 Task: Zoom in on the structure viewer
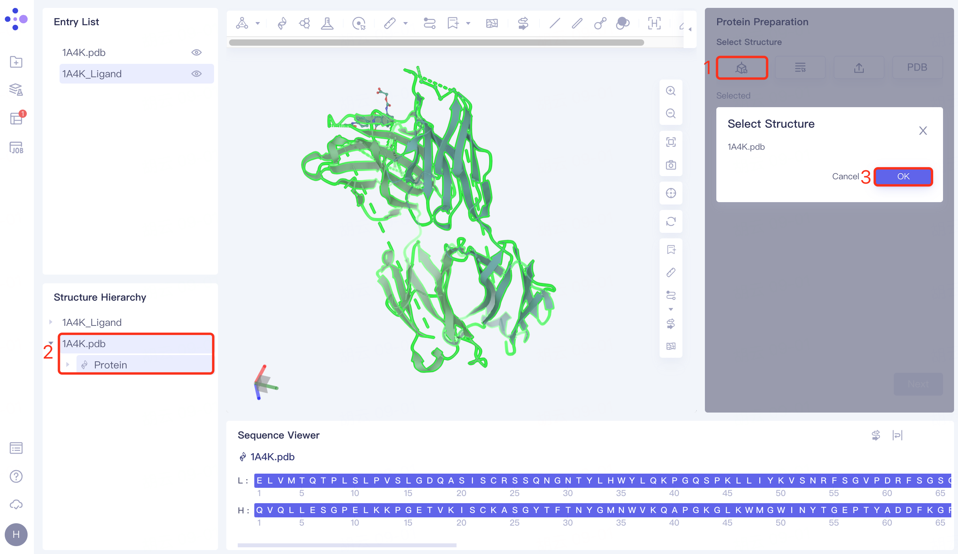(x=671, y=91)
